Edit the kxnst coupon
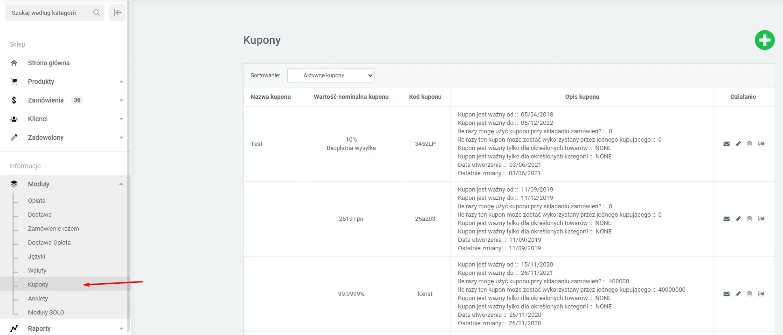Screen dimensions: 783x335 (738, 294)
